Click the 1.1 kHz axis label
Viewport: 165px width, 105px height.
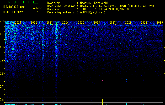point(3,34)
